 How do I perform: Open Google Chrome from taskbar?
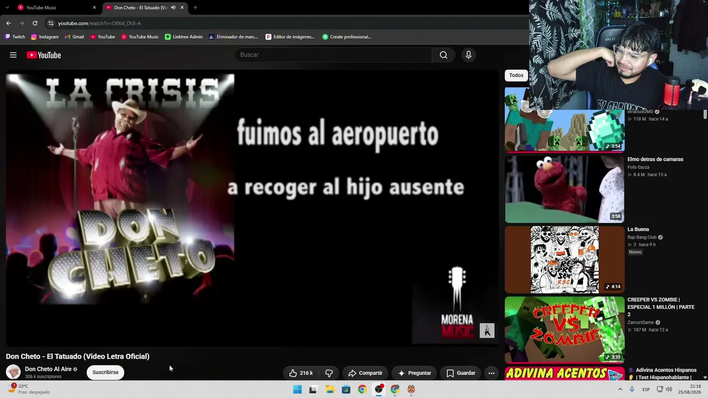pyautogui.click(x=362, y=389)
